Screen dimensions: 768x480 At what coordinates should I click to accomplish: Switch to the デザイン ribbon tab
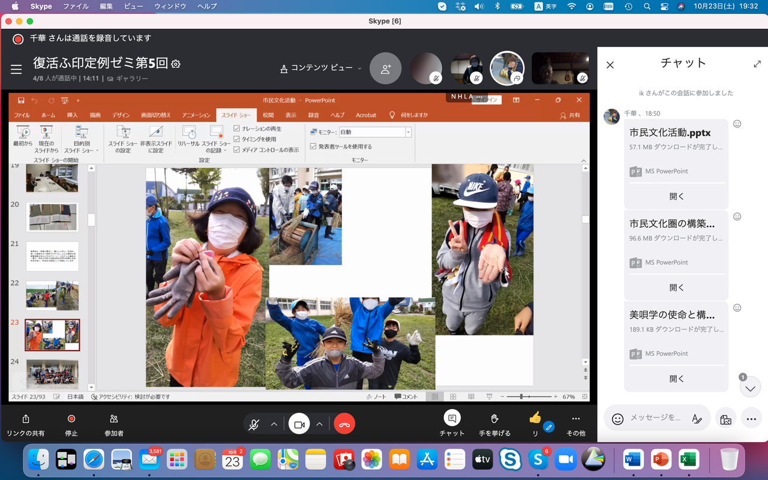pos(121,115)
